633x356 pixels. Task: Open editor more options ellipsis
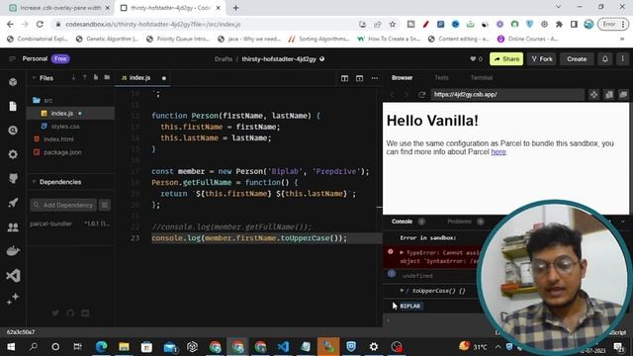(375, 78)
